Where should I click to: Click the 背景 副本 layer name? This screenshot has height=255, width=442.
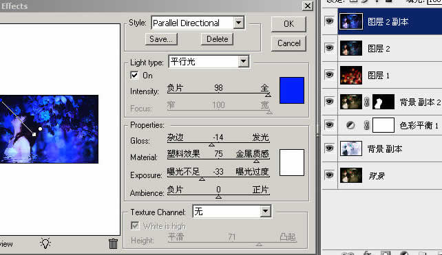click(385, 148)
